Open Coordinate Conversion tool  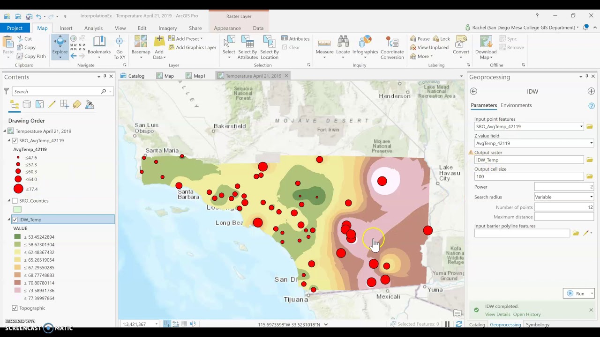pos(392,46)
